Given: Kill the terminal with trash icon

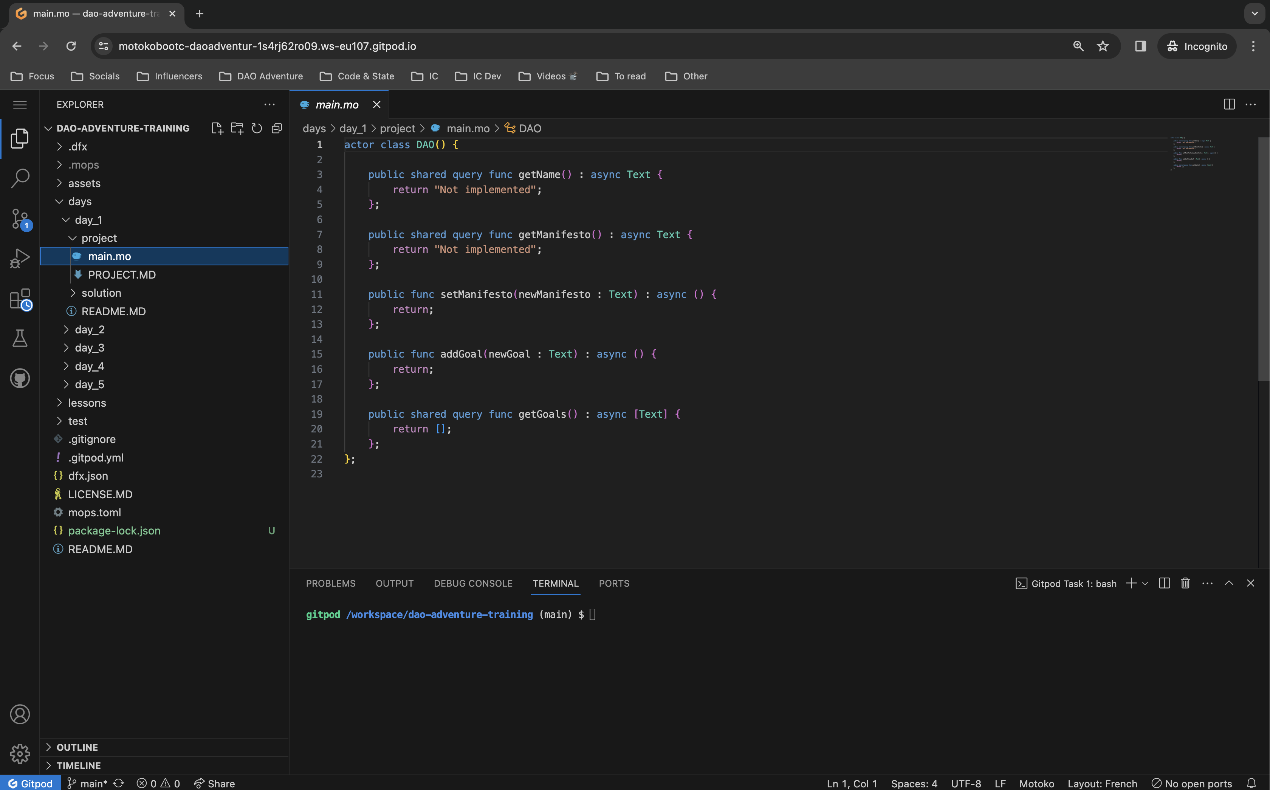Looking at the screenshot, I should tap(1185, 583).
